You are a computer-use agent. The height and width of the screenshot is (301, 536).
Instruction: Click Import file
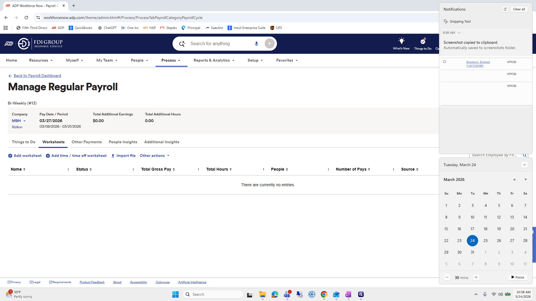point(123,156)
